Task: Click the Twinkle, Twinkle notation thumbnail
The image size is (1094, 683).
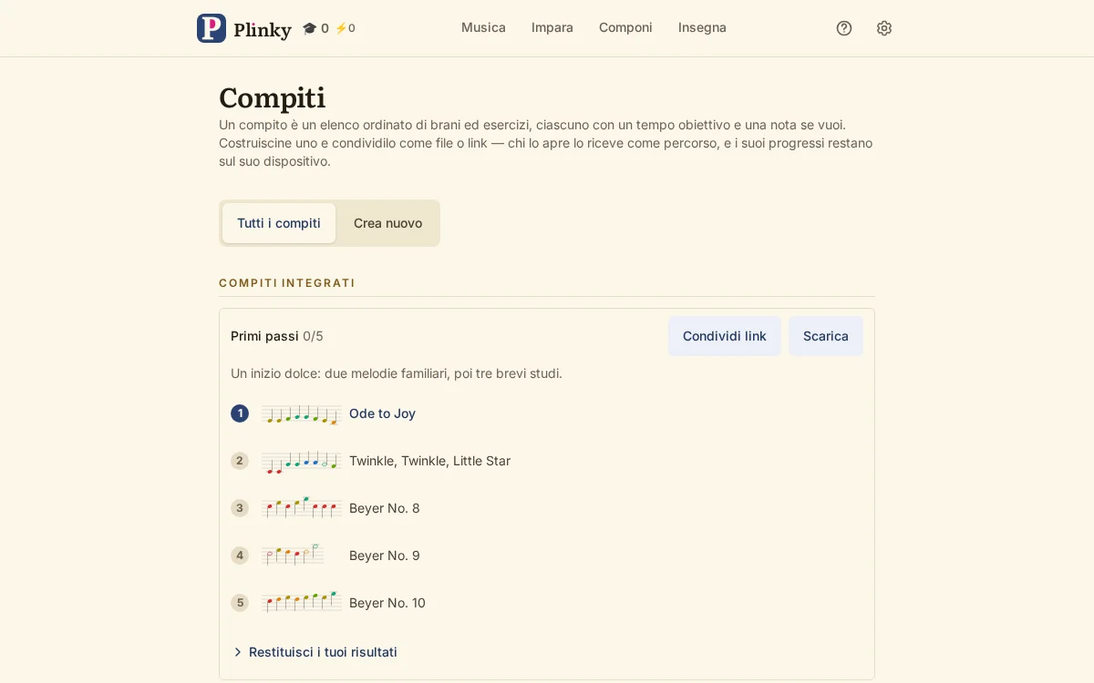Action: click(302, 461)
